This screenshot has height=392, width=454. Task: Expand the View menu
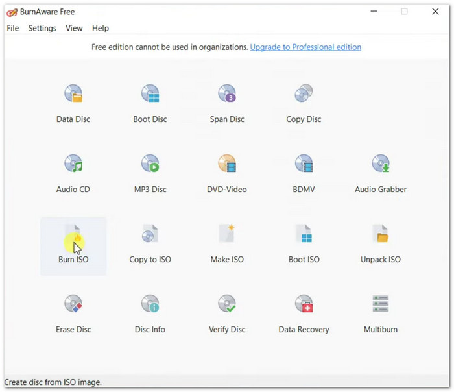tap(74, 28)
